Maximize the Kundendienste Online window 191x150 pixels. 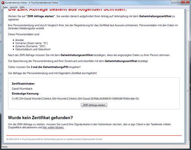(x=179, y=2)
